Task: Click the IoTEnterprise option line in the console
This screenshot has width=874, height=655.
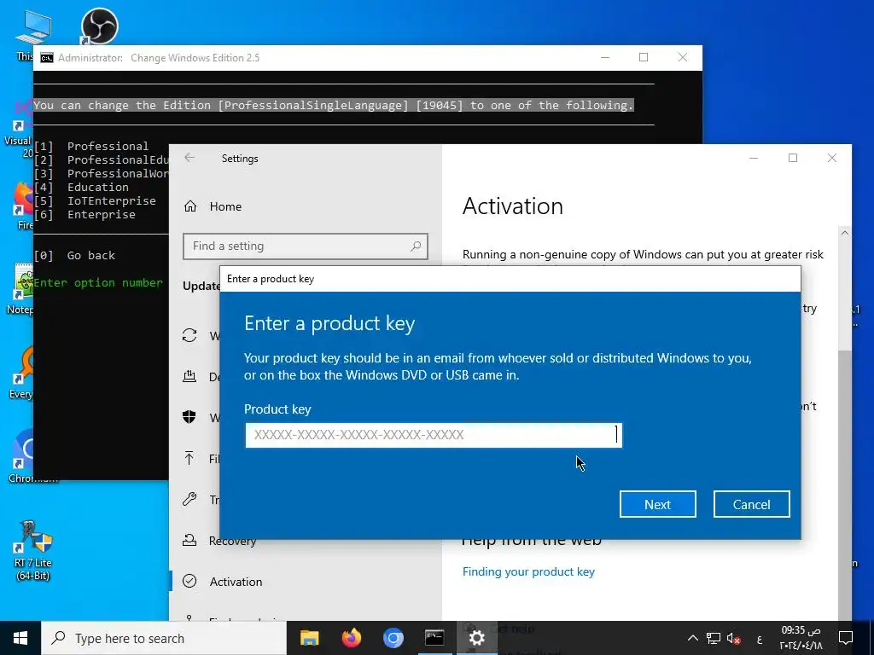Action: 95,201
